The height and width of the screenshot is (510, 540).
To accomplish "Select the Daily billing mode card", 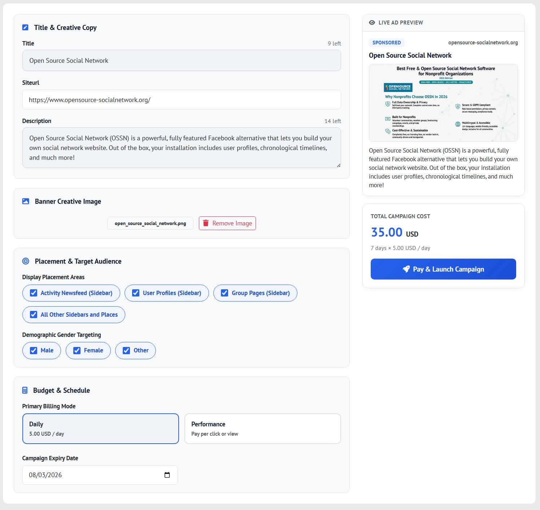I will click(x=101, y=428).
